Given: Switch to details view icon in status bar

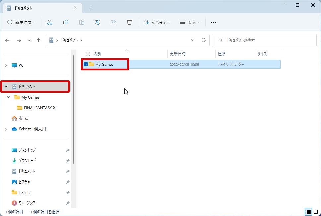Looking at the screenshot, I should point(308,212).
